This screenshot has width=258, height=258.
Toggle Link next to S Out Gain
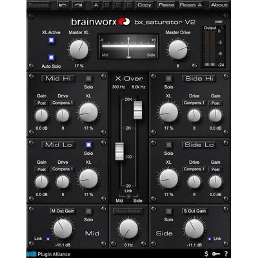[x=210, y=239]
